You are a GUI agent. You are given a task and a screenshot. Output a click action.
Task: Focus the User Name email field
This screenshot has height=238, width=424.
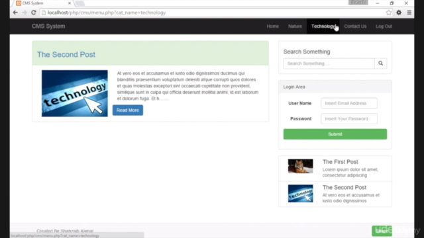tap(349, 103)
